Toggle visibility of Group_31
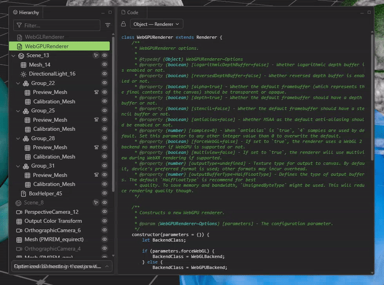This screenshot has height=285, width=384. coord(105,166)
